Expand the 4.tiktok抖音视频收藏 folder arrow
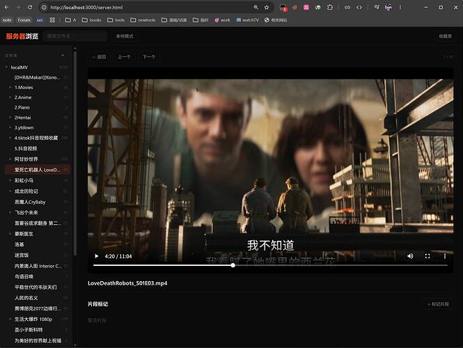The height and width of the screenshot is (348, 463). pyautogui.click(x=10, y=138)
